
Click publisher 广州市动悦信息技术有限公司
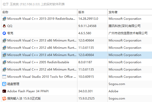click(x=128, y=33)
